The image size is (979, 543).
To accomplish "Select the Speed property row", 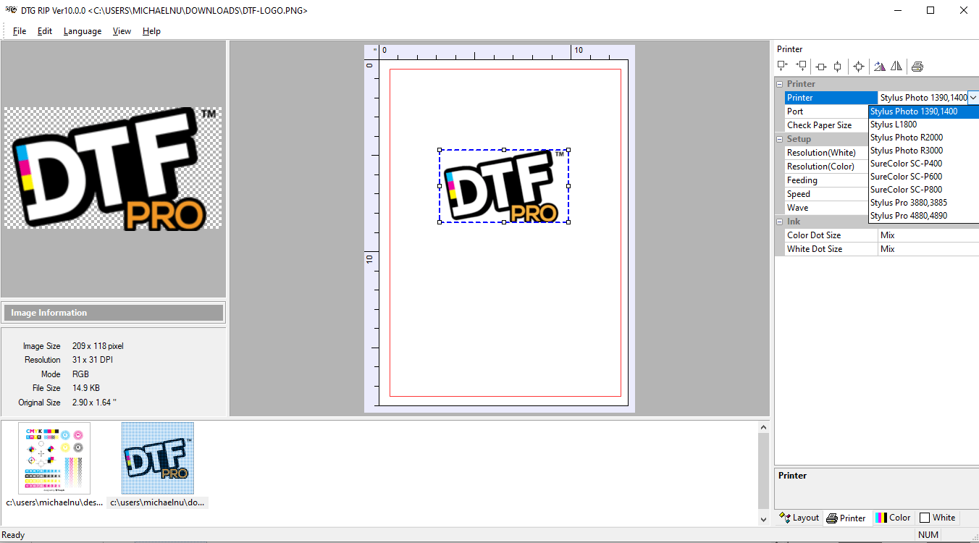I will tap(826, 194).
